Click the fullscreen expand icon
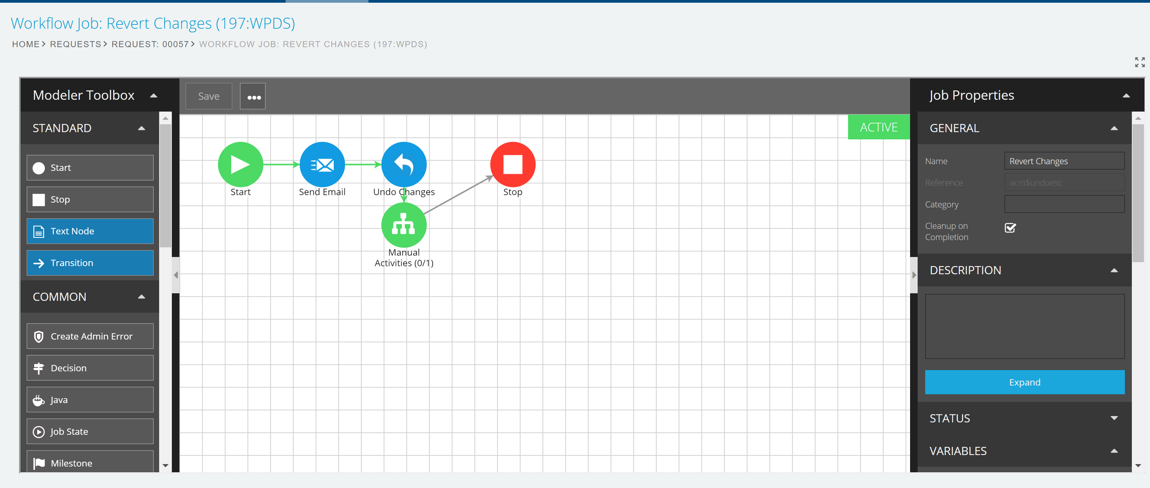The height and width of the screenshot is (488, 1150). [1139, 62]
